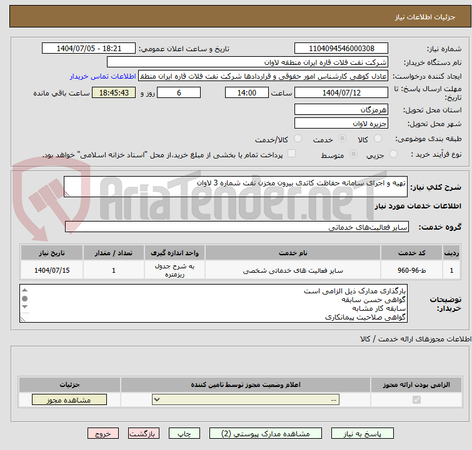Click the scrollbar thumb in توضیحات خریدار
472x450 pixels.
click(24, 298)
